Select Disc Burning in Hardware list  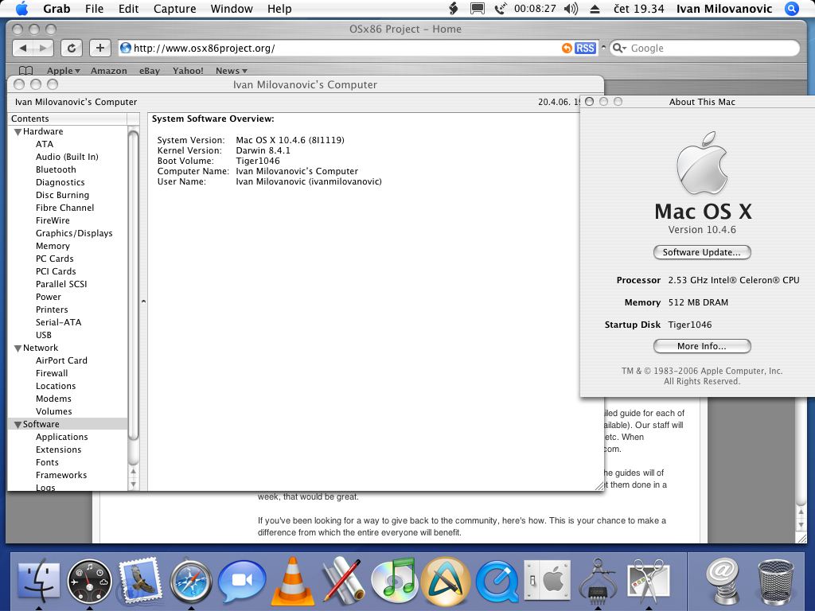coord(62,196)
